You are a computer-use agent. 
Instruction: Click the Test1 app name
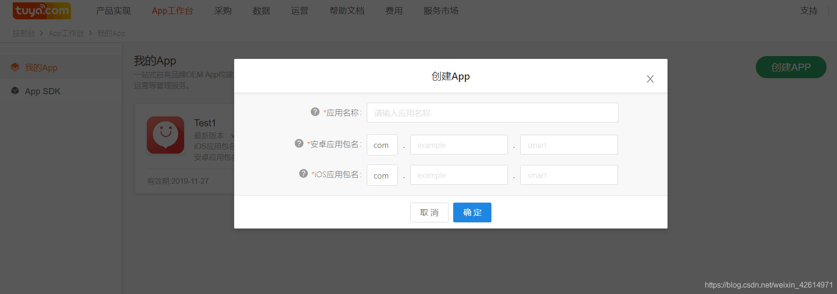205,122
